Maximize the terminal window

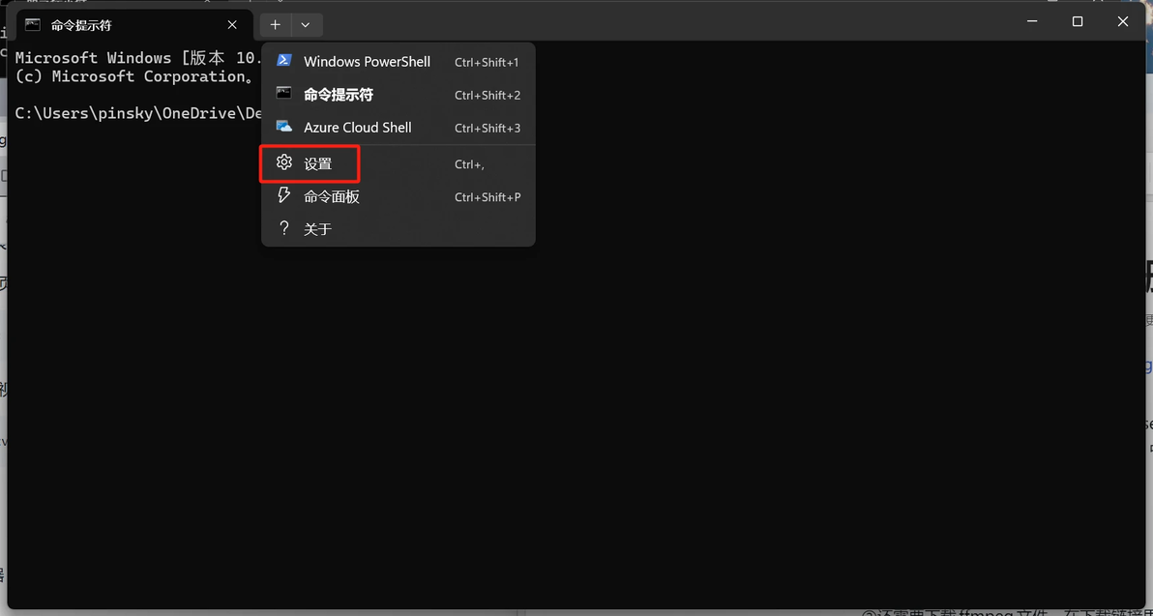[x=1078, y=22]
